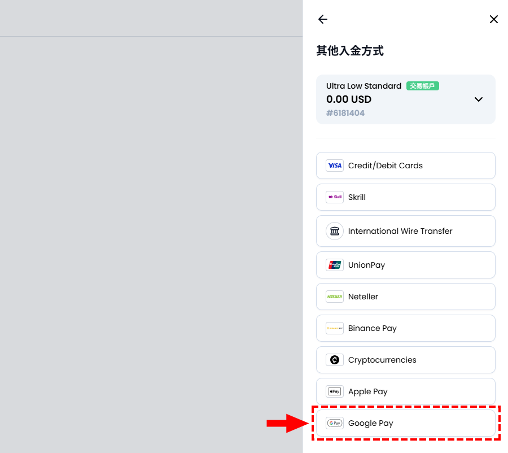Expand the account selector chevron

click(x=478, y=99)
